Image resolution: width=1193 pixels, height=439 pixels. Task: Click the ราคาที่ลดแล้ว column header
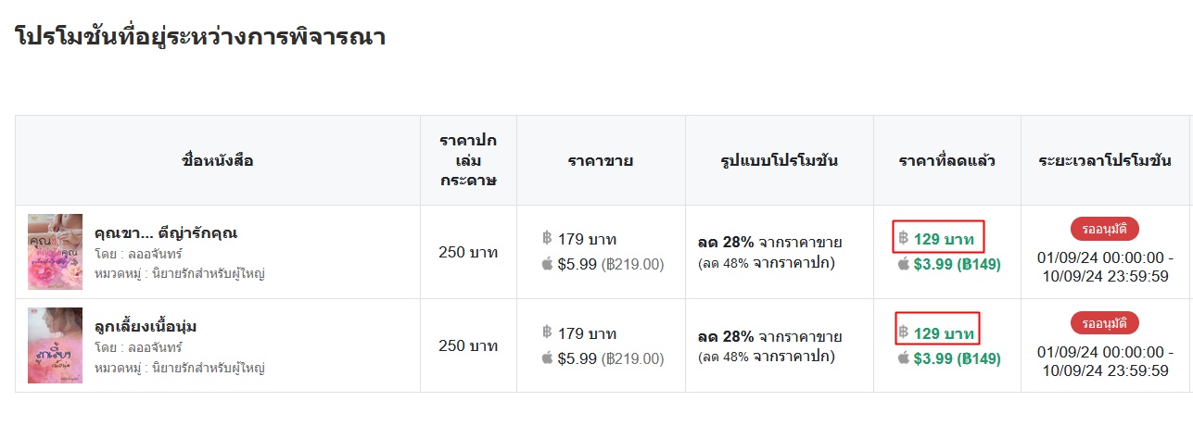coord(947,160)
